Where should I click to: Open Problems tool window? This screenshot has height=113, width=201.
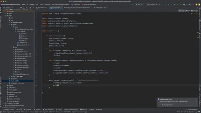[x=28, y=110]
